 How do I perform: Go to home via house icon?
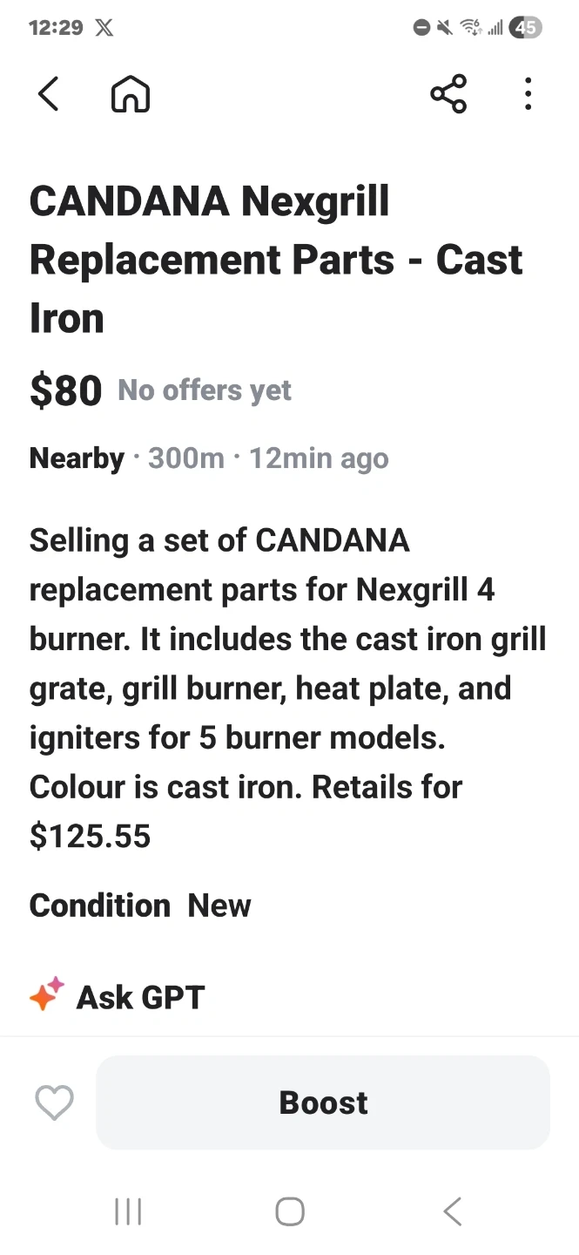pos(131,94)
